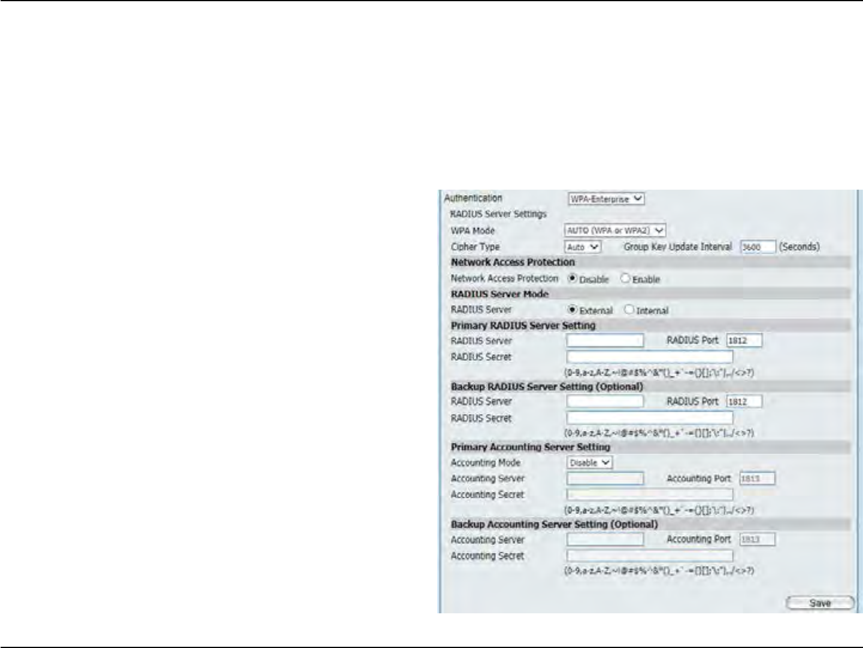The image size is (863, 648).
Task: Focus the Backup Accounting Secret field
Action: pyautogui.click(x=650, y=556)
